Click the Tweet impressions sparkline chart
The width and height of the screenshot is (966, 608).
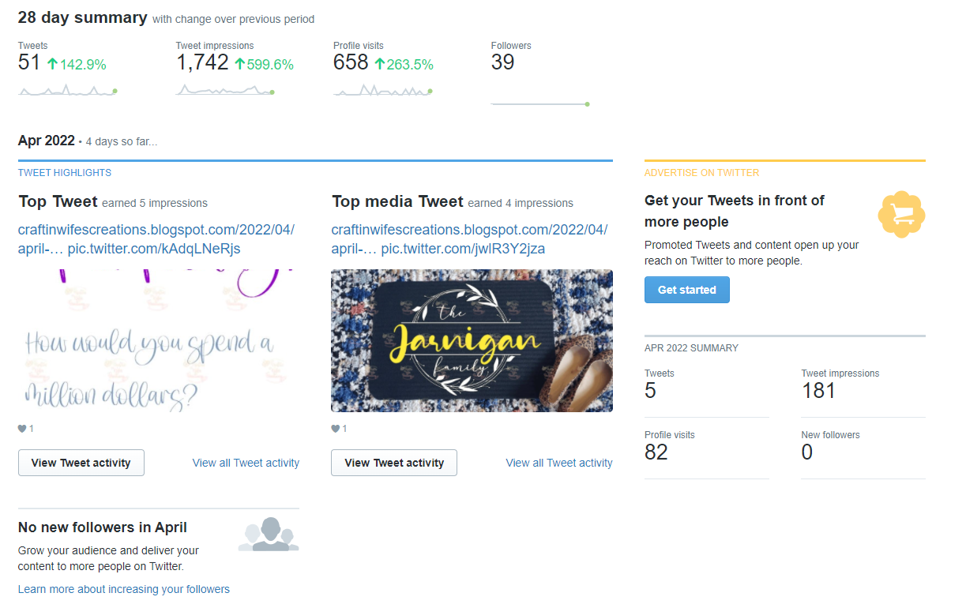coord(225,91)
